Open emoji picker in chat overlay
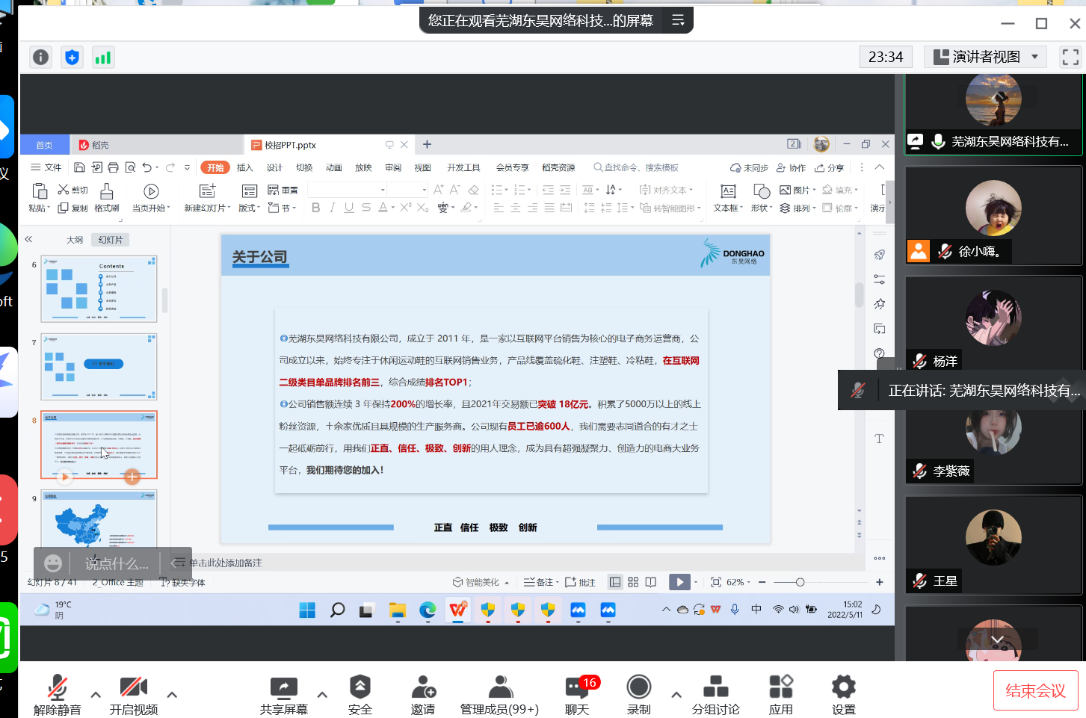 tap(52, 563)
